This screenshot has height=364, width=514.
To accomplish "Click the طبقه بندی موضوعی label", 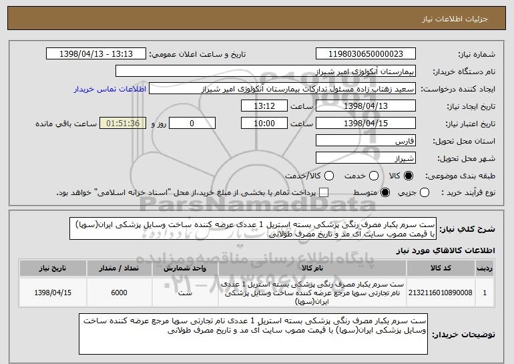I will pyautogui.click(x=461, y=176).
